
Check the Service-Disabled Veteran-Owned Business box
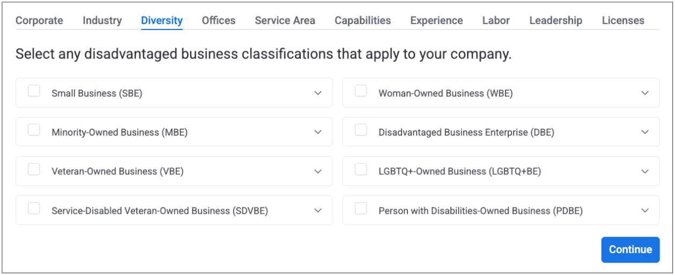tap(34, 209)
